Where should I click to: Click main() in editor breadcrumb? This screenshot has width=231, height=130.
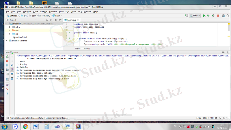[x=87, y=48]
